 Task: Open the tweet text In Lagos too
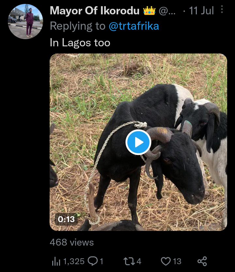pyautogui.click(x=80, y=43)
